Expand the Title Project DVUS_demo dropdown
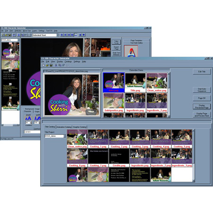This screenshot has width=213, height=213. 64,136
